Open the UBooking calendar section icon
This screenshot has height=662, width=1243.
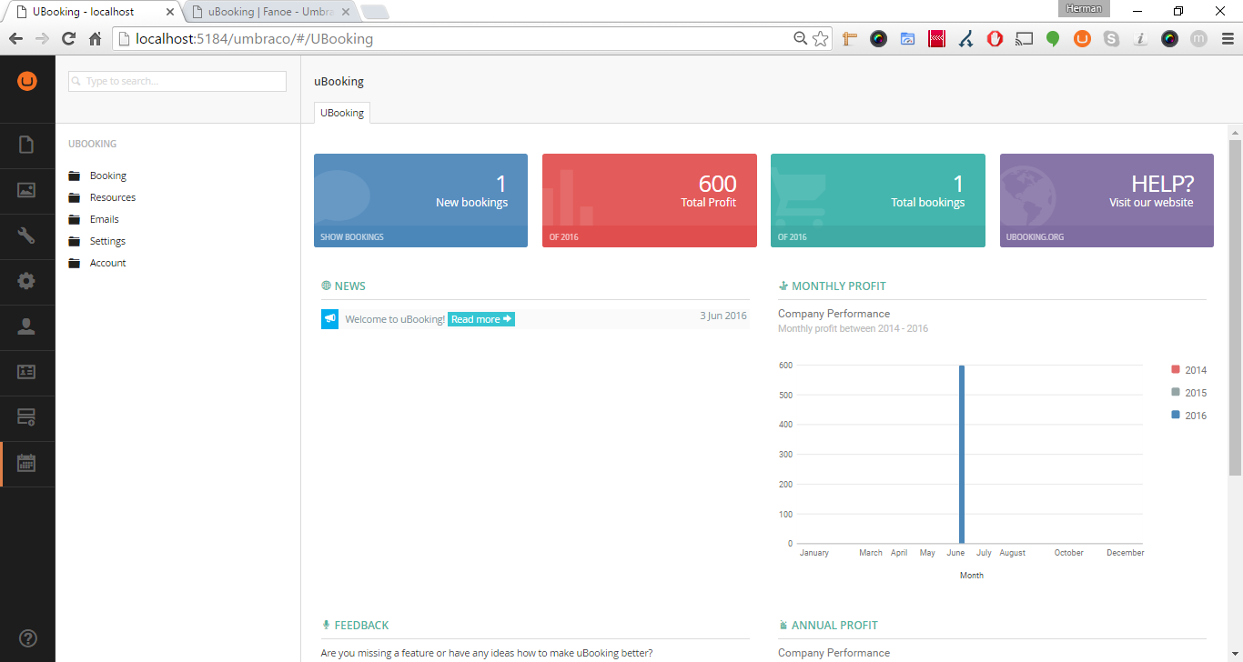pos(26,463)
